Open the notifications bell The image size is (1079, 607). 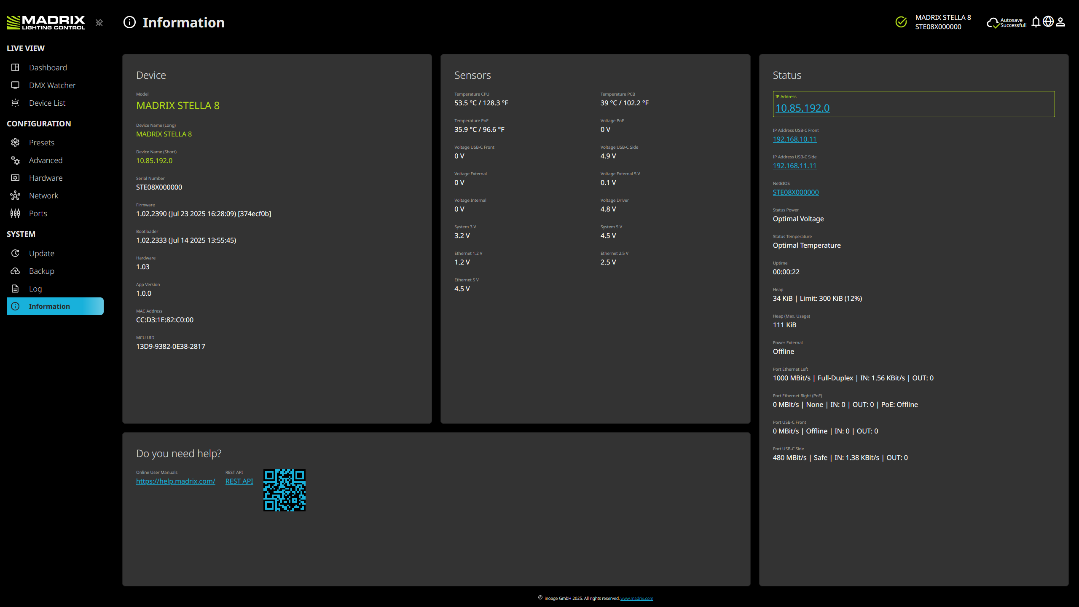tap(1036, 22)
